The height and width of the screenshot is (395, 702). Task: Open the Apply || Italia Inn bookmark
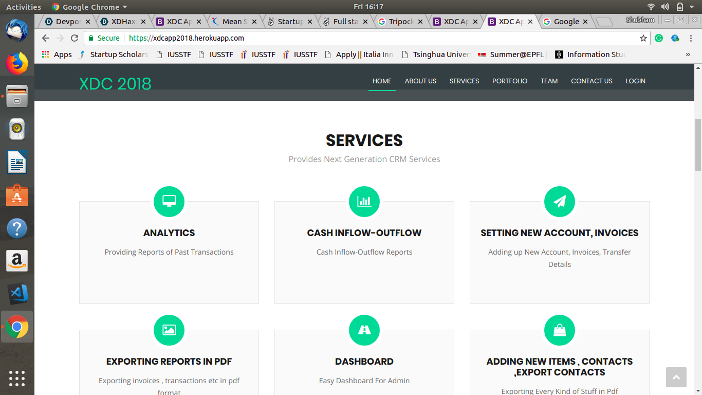[x=359, y=55]
